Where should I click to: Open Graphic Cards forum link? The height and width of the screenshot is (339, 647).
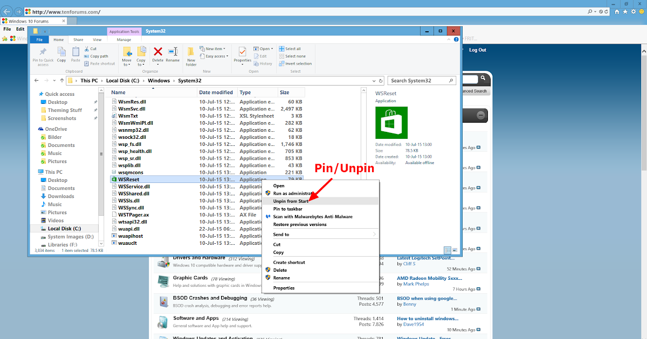[190, 278]
